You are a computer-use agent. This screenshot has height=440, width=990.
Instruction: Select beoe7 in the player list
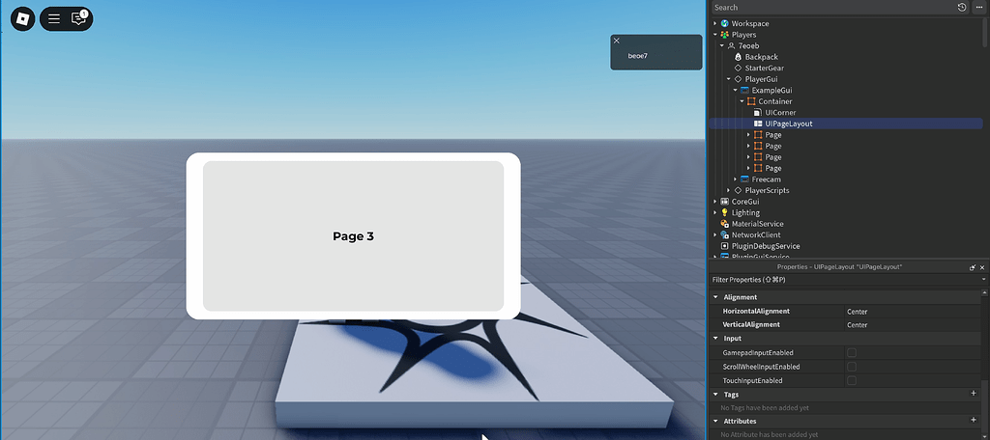point(638,56)
